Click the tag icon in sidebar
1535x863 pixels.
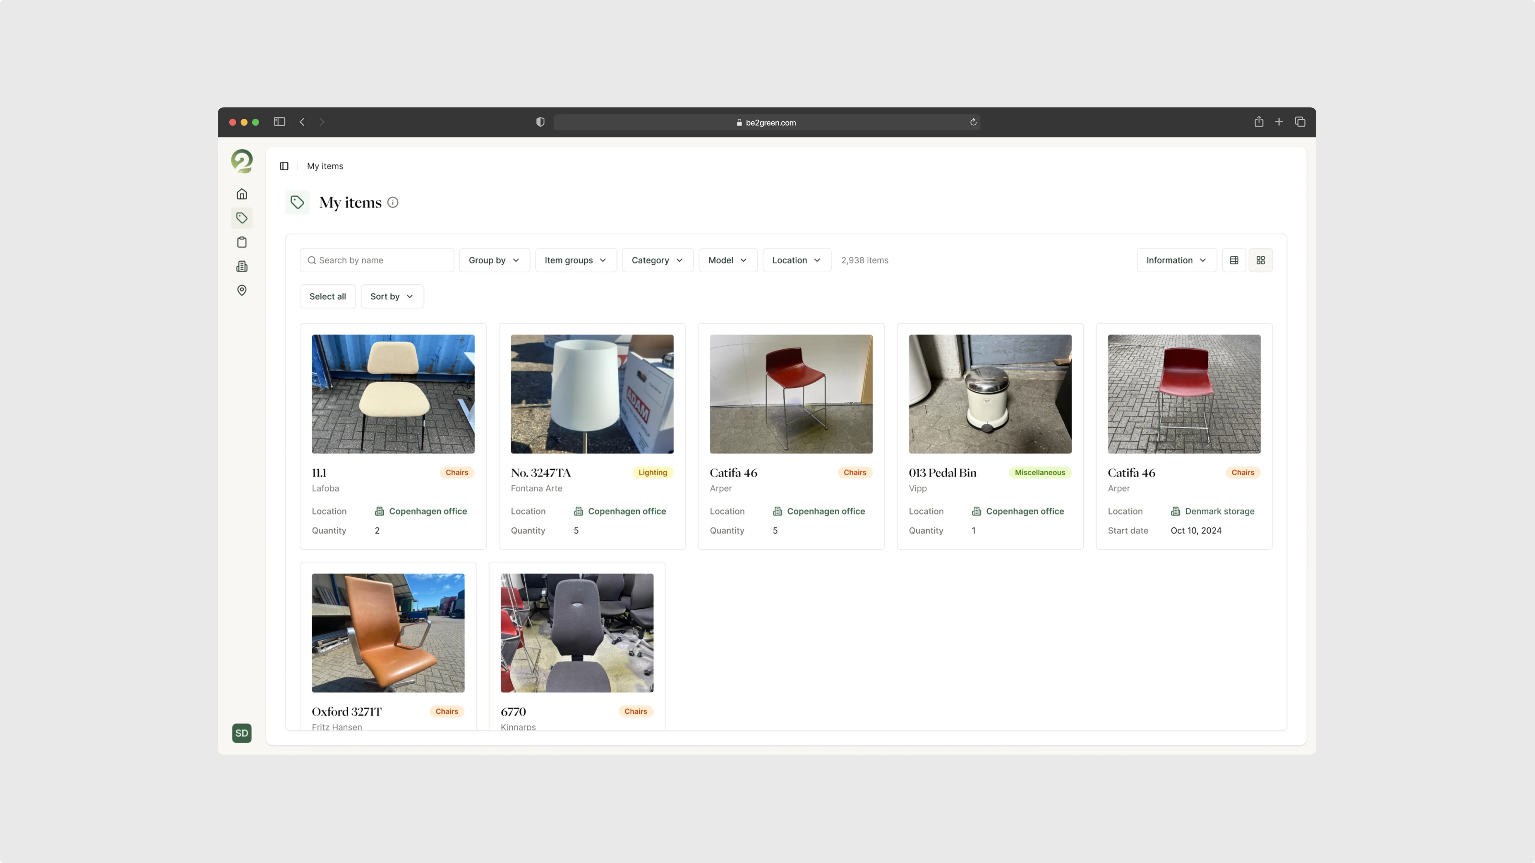(241, 218)
